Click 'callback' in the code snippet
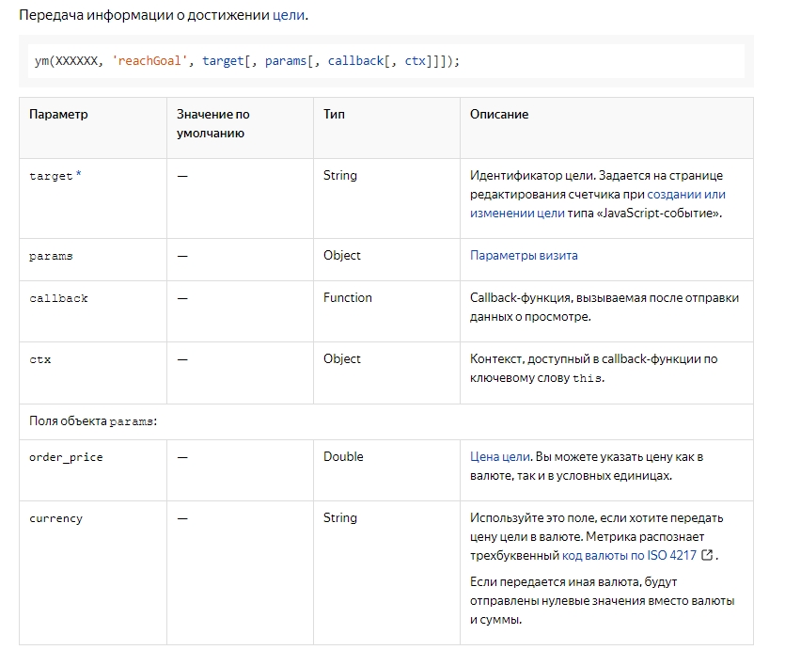This screenshot has height=650, width=785. (x=355, y=61)
